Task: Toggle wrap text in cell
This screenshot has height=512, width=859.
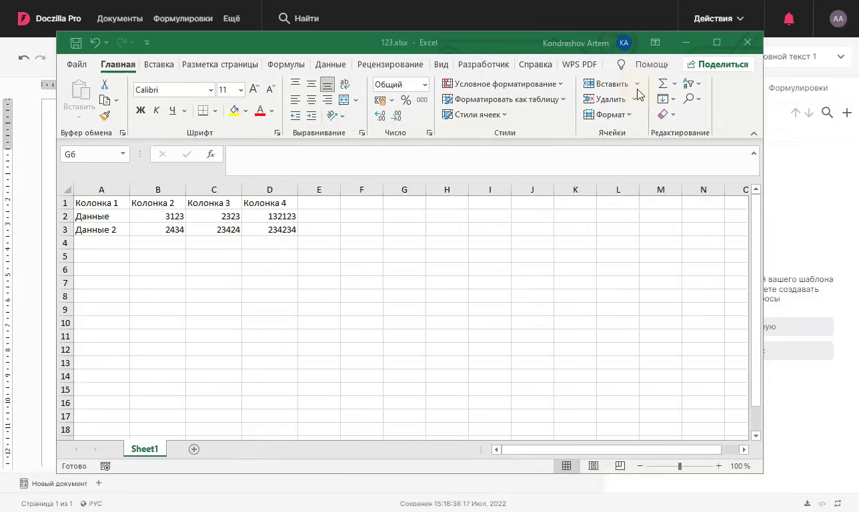Action: [x=345, y=84]
